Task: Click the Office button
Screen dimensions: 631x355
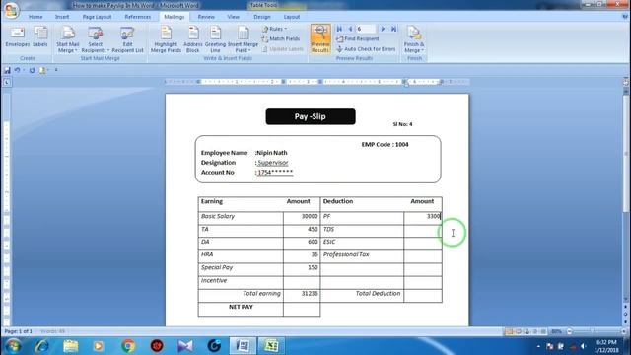Action: [11, 10]
